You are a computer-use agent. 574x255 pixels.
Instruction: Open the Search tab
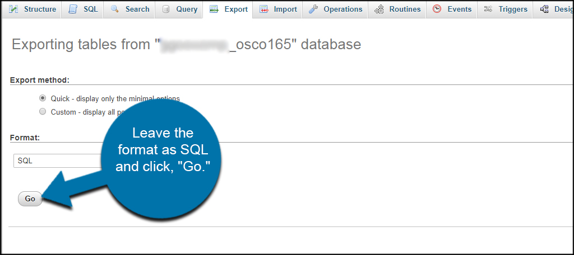129,9
